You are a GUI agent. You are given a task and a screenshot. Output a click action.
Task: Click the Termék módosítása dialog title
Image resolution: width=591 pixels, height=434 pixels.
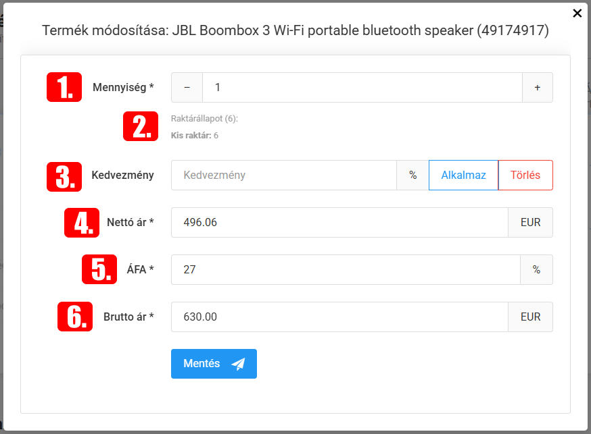(295, 30)
